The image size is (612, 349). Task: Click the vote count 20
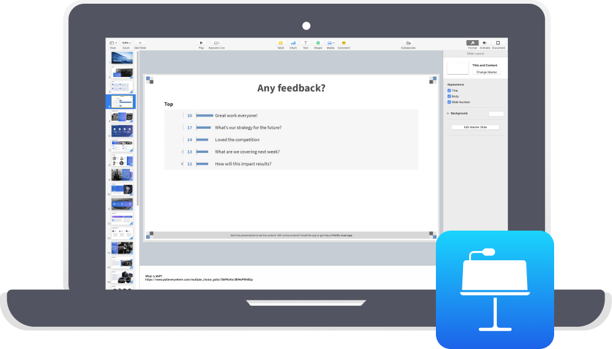[190, 116]
